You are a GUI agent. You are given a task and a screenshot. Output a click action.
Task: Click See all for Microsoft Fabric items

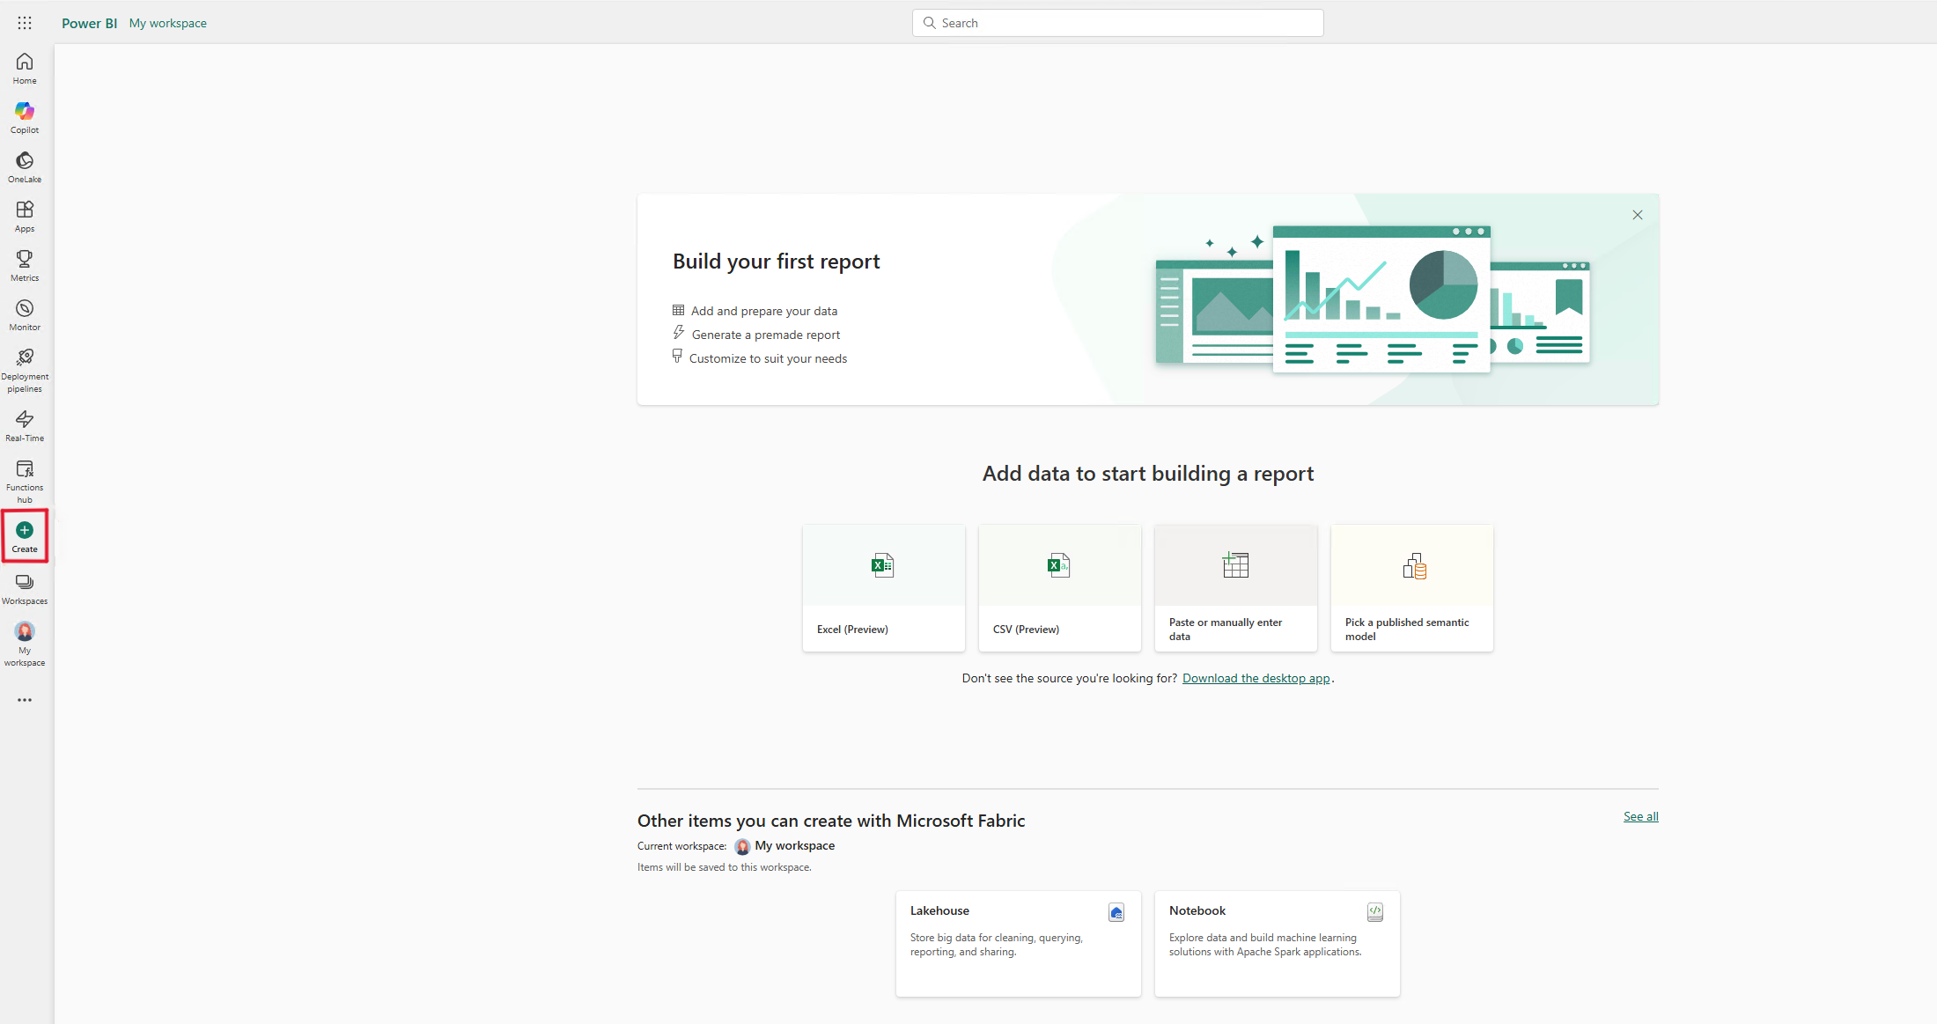coord(1641,816)
